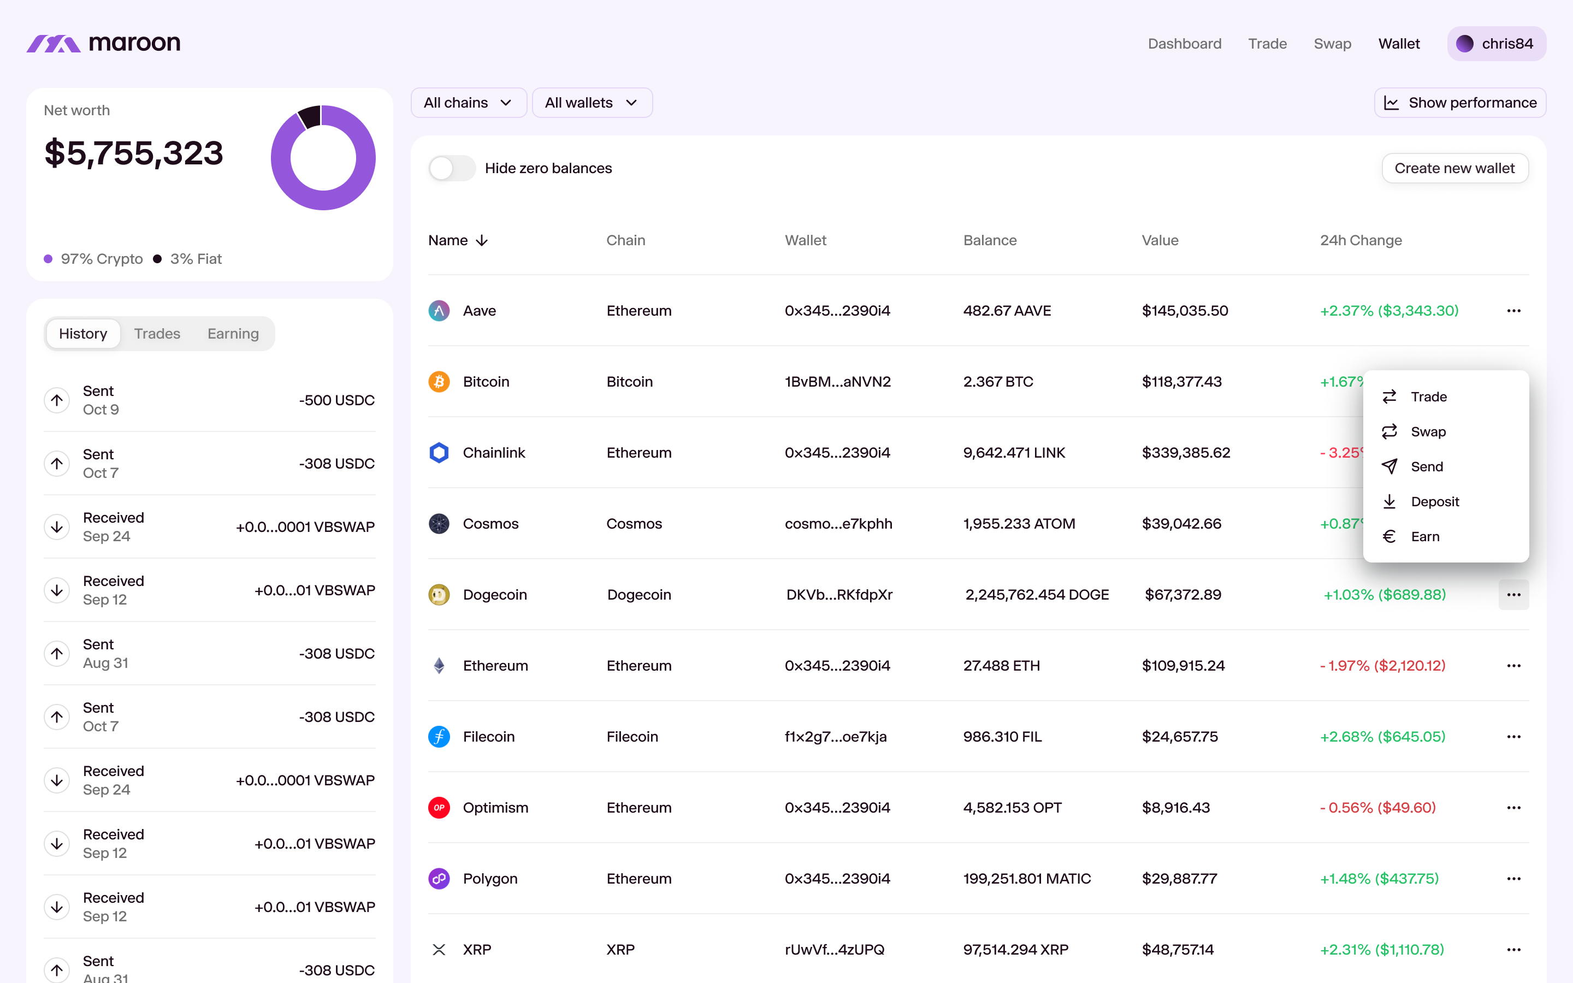The image size is (1573, 983).
Task: Click Create new wallet button
Action: (1454, 168)
